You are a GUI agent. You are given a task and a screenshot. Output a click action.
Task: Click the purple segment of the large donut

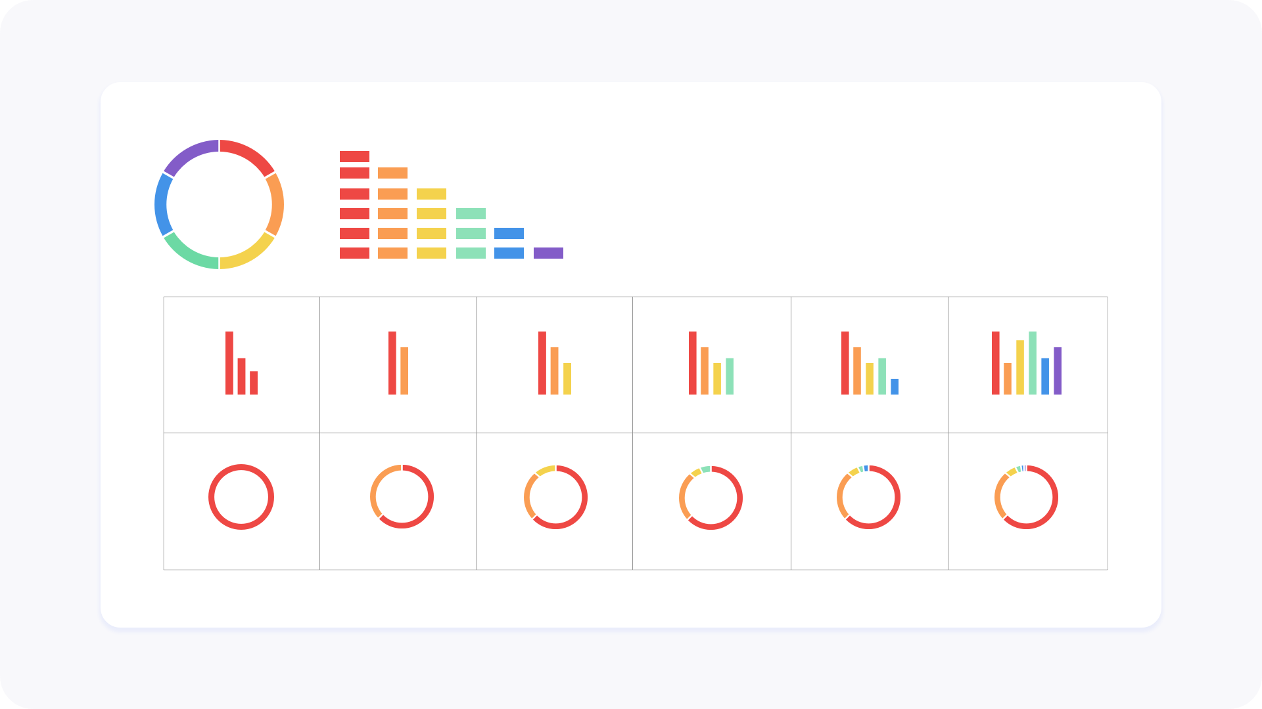pos(187,154)
